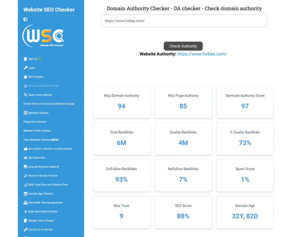This screenshot has width=300, height=237.
Task: Open the Login menu item
Action: (x=51, y=68)
